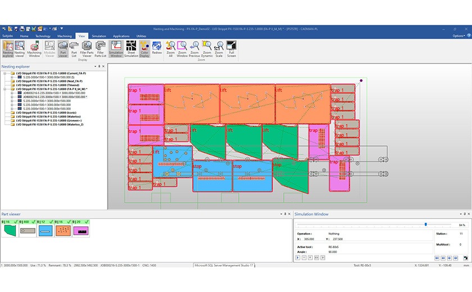Open the Technology ribbon tab
Viewport: 472px width, 292px height.
click(43, 35)
